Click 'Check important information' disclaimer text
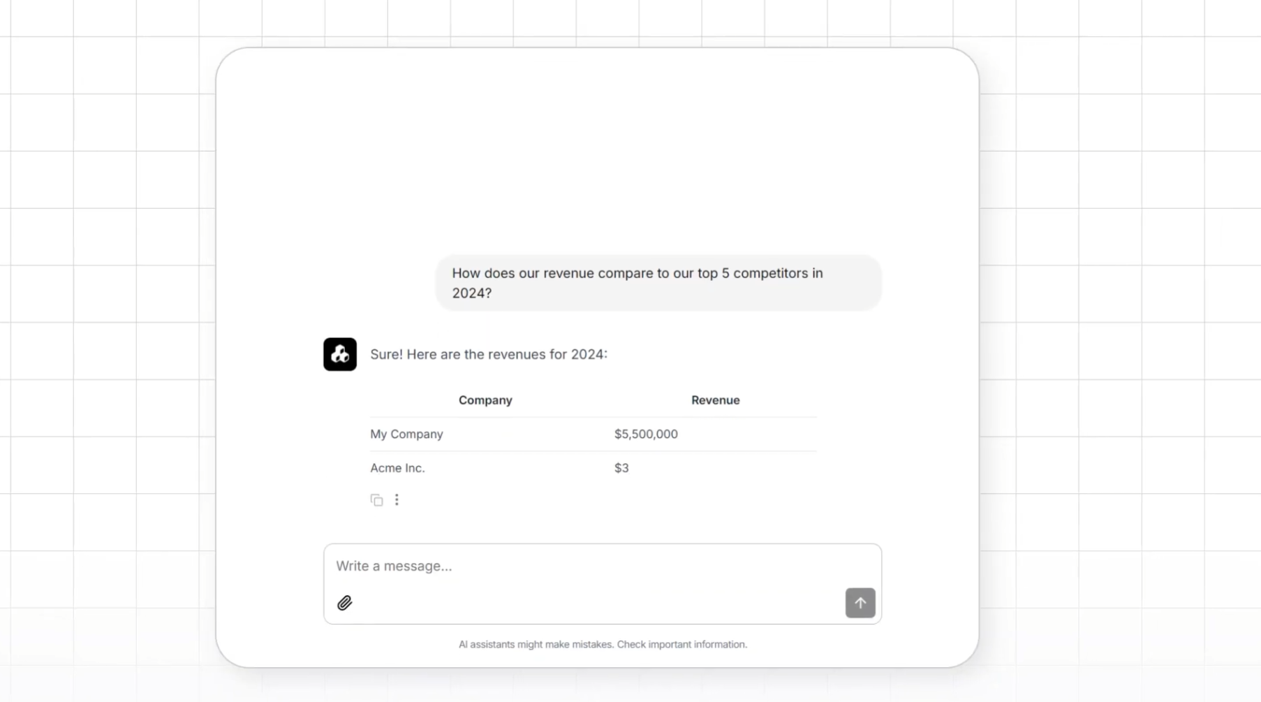The height and width of the screenshot is (702, 1261). tap(681, 644)
